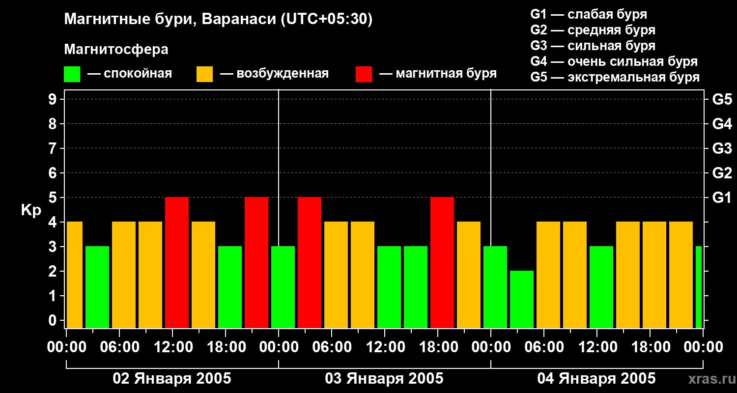Click the G5 label on right axis
Viewport: 737px width, 393px height.
722,99
